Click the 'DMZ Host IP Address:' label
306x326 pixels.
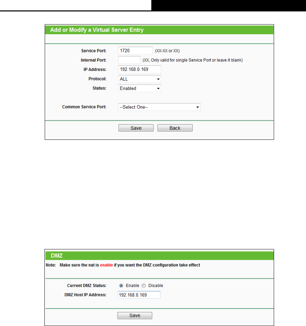pyautogui.click(x=85, y=295)
